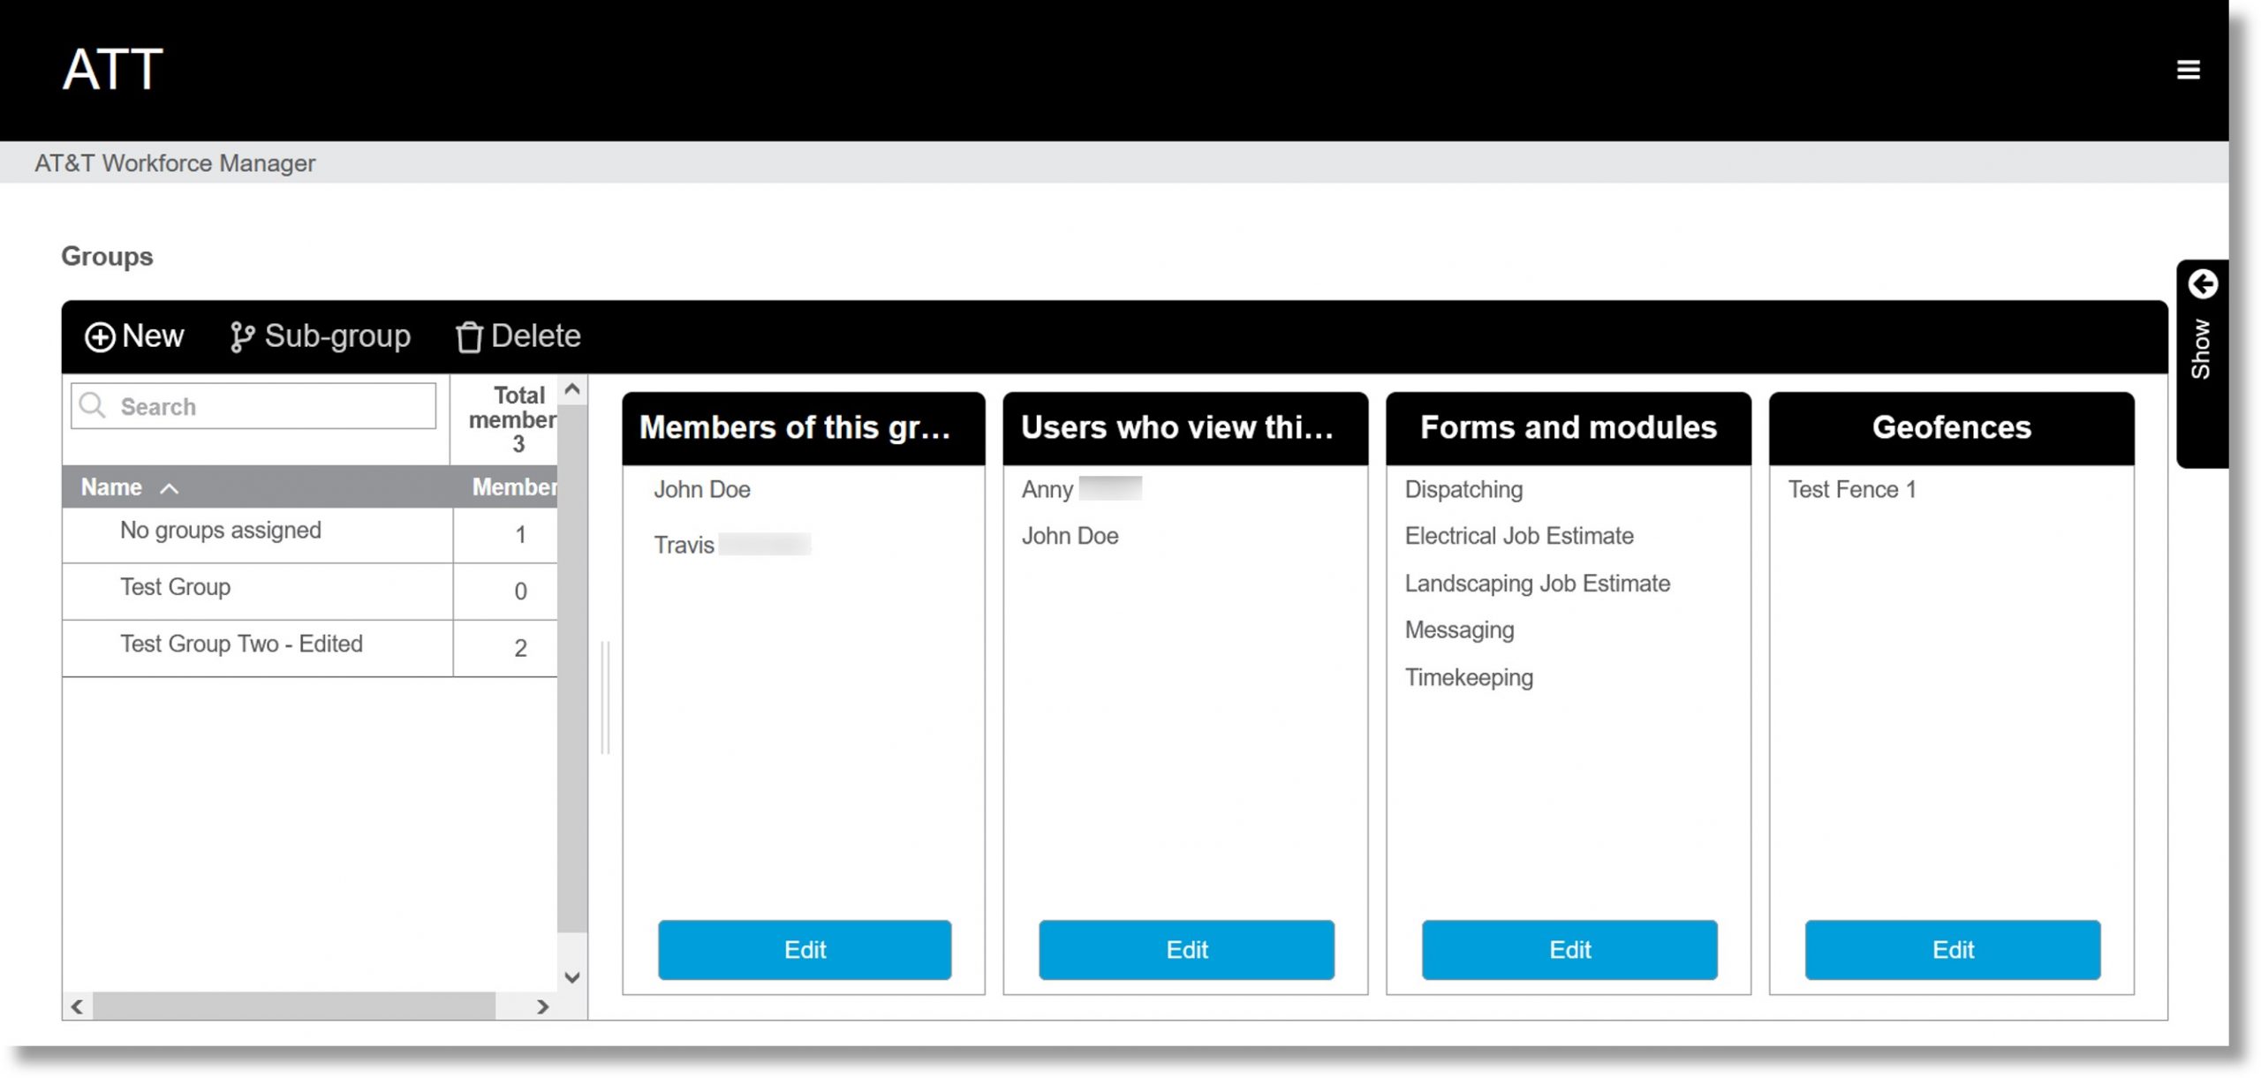Click the Members of this group header
Image resolution: width=2261 pixels, height=1078 pixels.
804,428
